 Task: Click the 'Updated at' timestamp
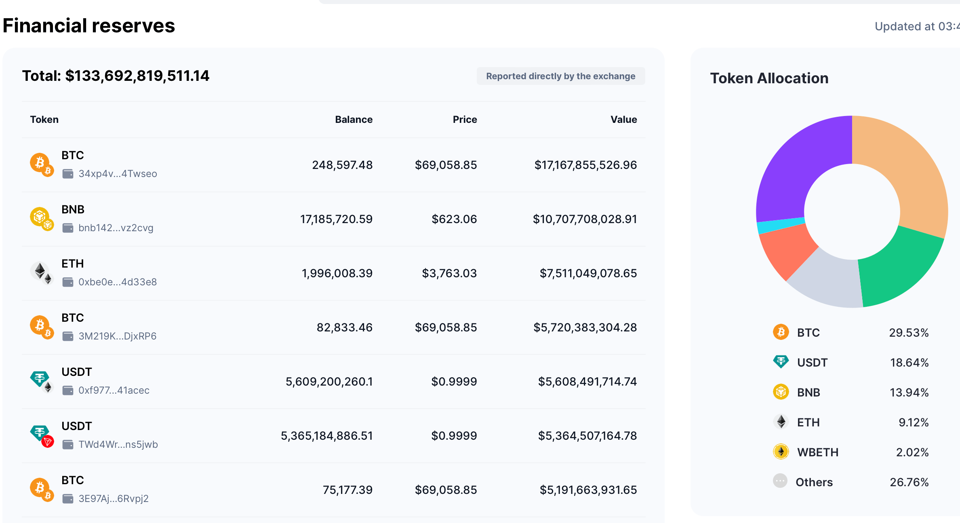coord(917,26)
